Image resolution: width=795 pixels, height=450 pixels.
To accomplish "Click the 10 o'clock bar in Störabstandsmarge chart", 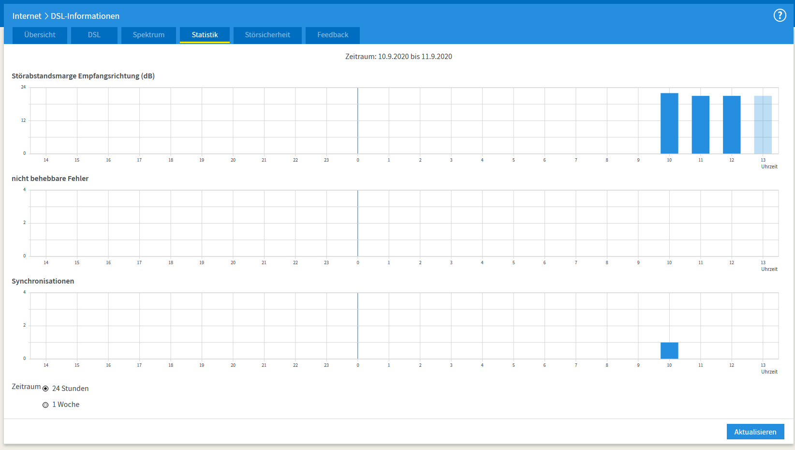I will [669, 123].
